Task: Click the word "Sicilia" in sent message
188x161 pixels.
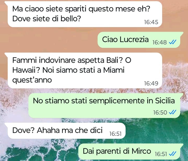Action: tap(165, 101)
